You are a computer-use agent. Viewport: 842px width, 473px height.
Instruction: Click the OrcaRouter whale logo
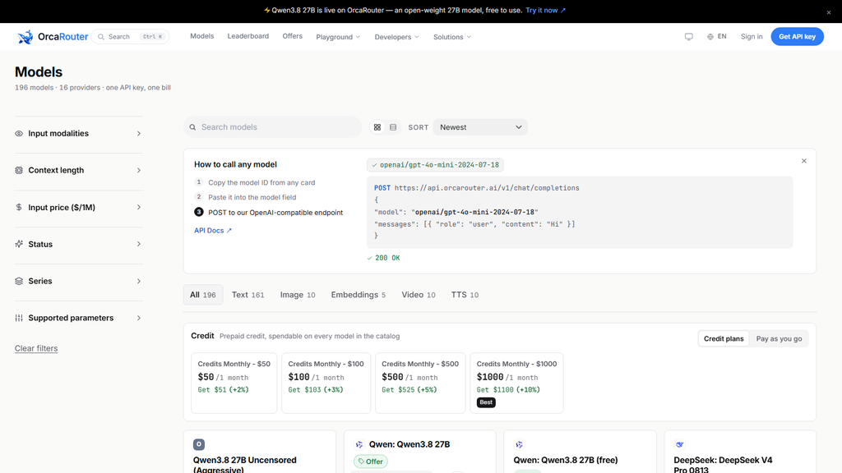[25, 36]
